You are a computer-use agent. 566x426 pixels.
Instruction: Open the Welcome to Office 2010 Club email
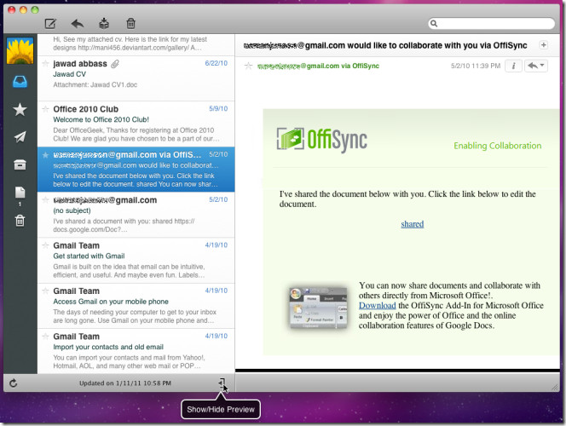136,124
